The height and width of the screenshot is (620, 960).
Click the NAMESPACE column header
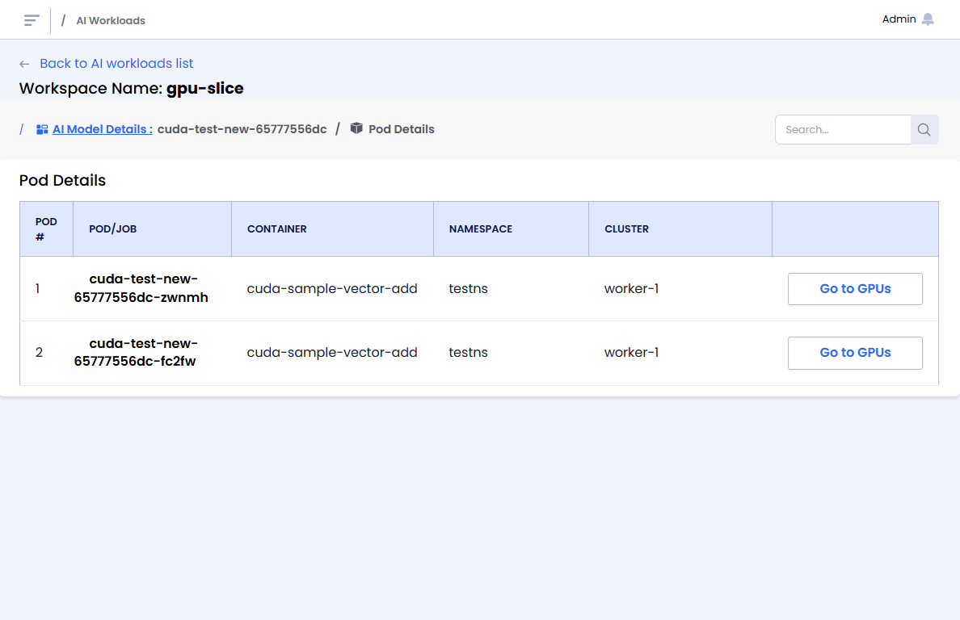click(x=481, y=229)
